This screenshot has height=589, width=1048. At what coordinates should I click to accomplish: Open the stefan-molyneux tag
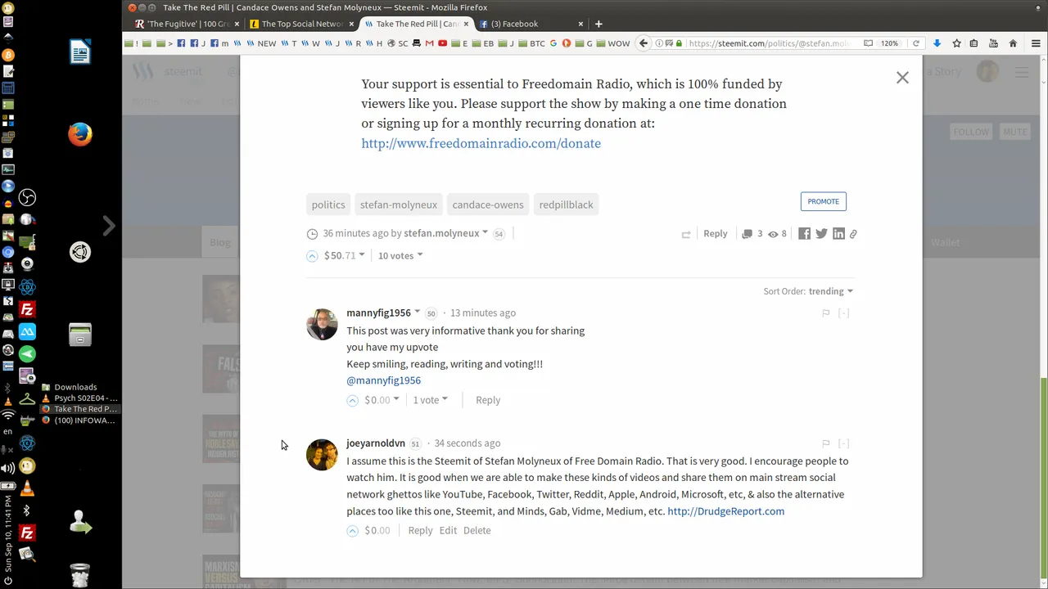[x=399, y=205]
